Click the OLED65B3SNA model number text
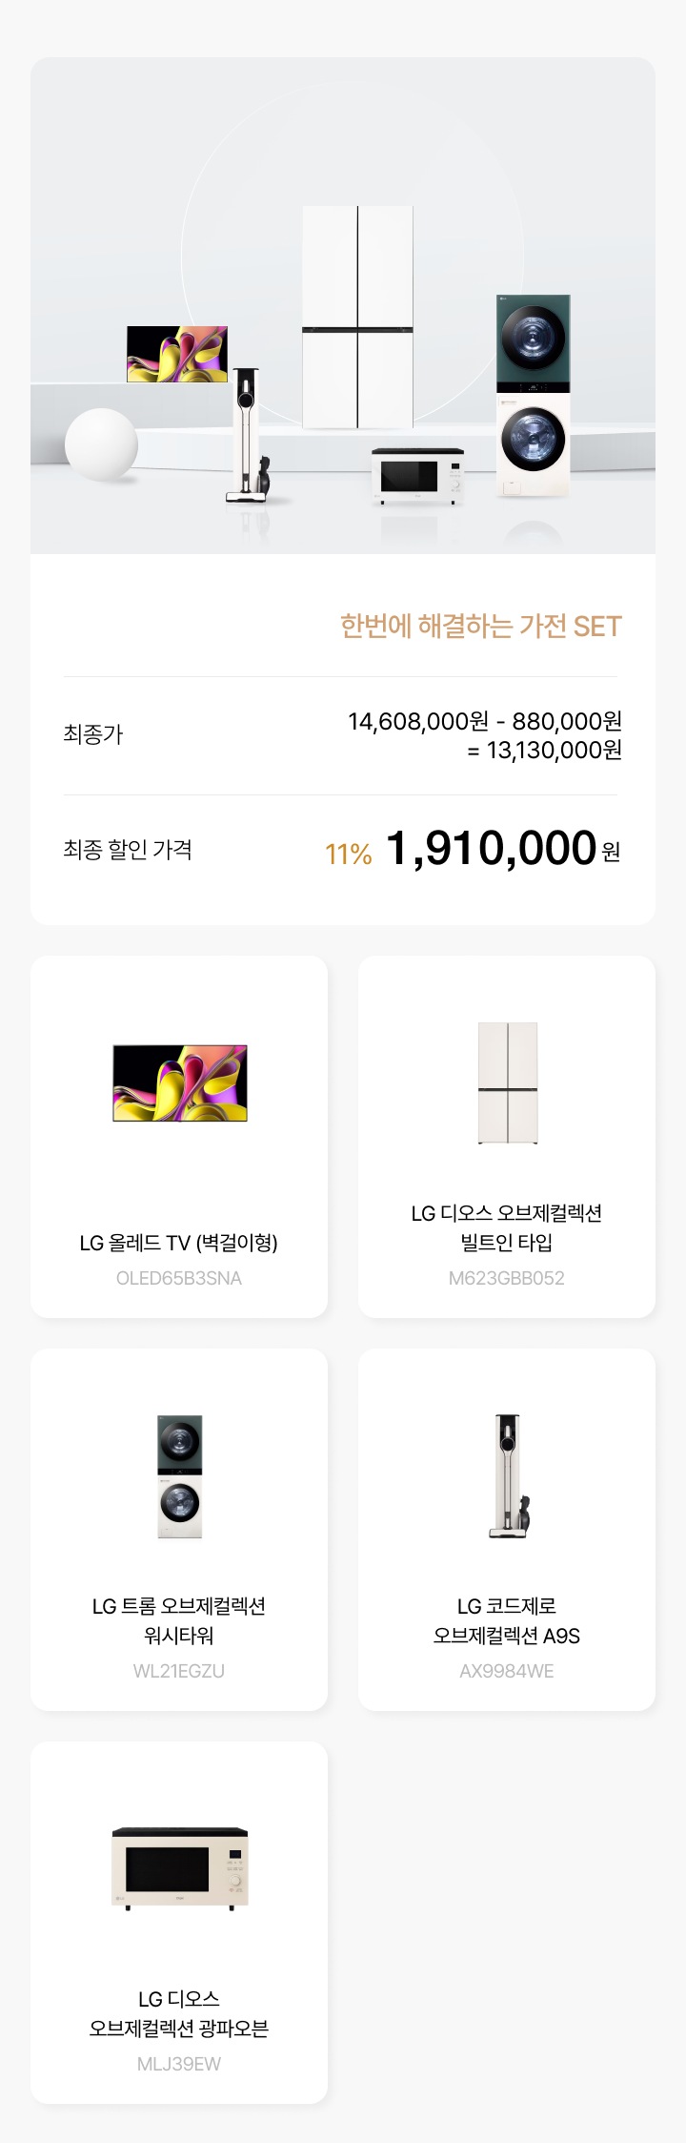The width and height of the screenshot is (686, 2143). pos(179,1278)
